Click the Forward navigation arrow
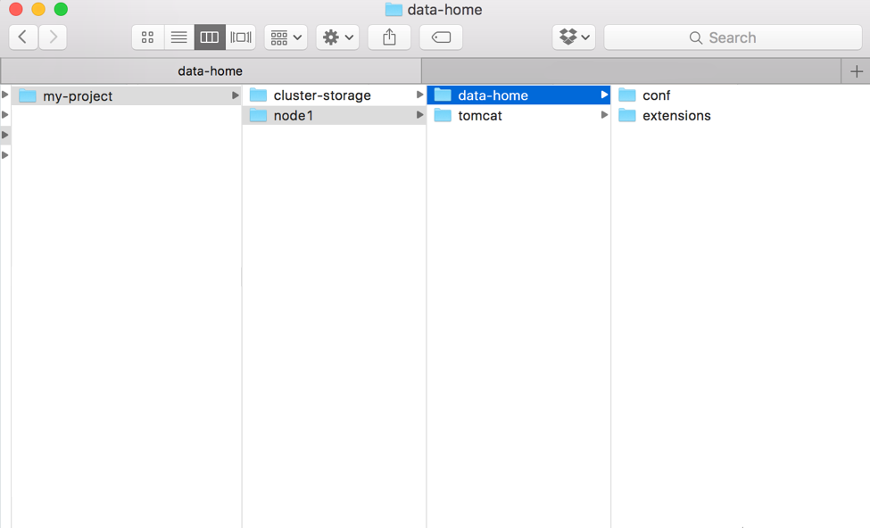 pos(53,37)
